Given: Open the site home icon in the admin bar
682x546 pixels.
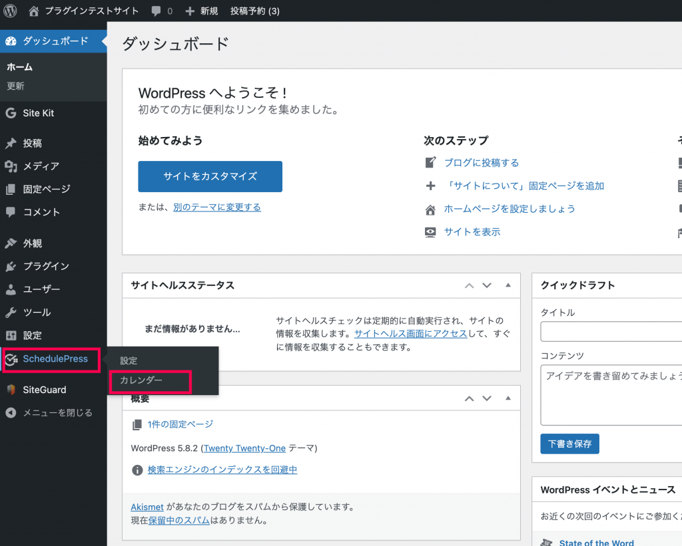Looking at the screenshot, I should coord(33,11).
